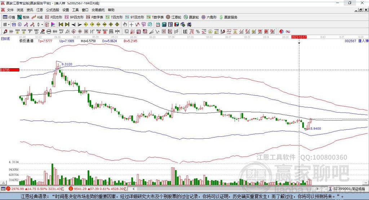Viewport: 369px width, 200px height.
Task: Click the Shanghai index 2976.99 status
Action: click(35, 189)
